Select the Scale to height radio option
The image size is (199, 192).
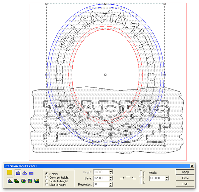(x=46, y=181)
